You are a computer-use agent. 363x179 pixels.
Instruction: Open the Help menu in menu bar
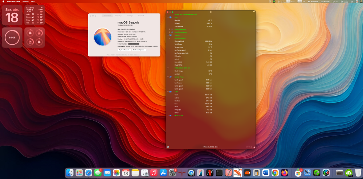[x=33, y=1]
